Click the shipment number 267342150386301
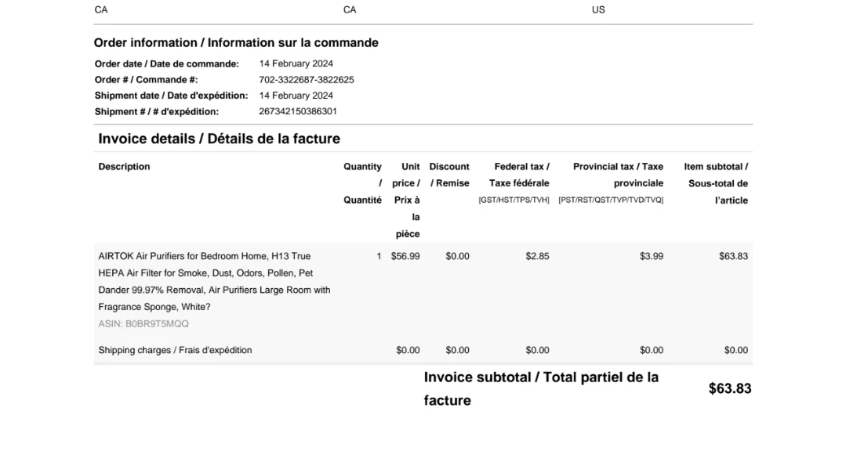Image resolution: width=846 pixels, height=451 pixels. [x=298, y=111]
